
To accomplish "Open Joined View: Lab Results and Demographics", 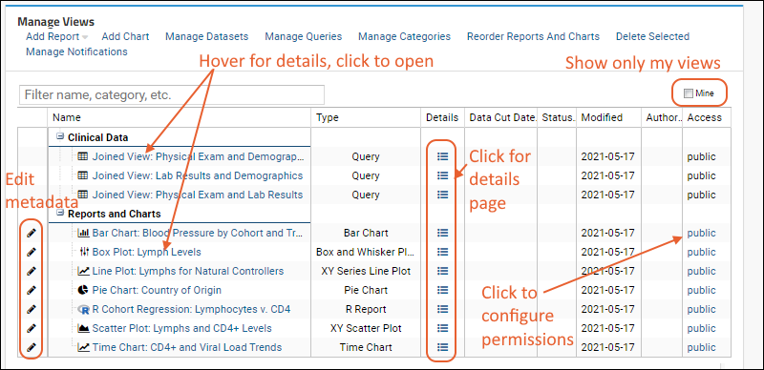I will [198, 175].
